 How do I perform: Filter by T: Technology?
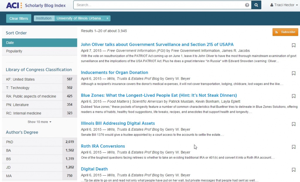pyautogui.click(x=40, y=88)
